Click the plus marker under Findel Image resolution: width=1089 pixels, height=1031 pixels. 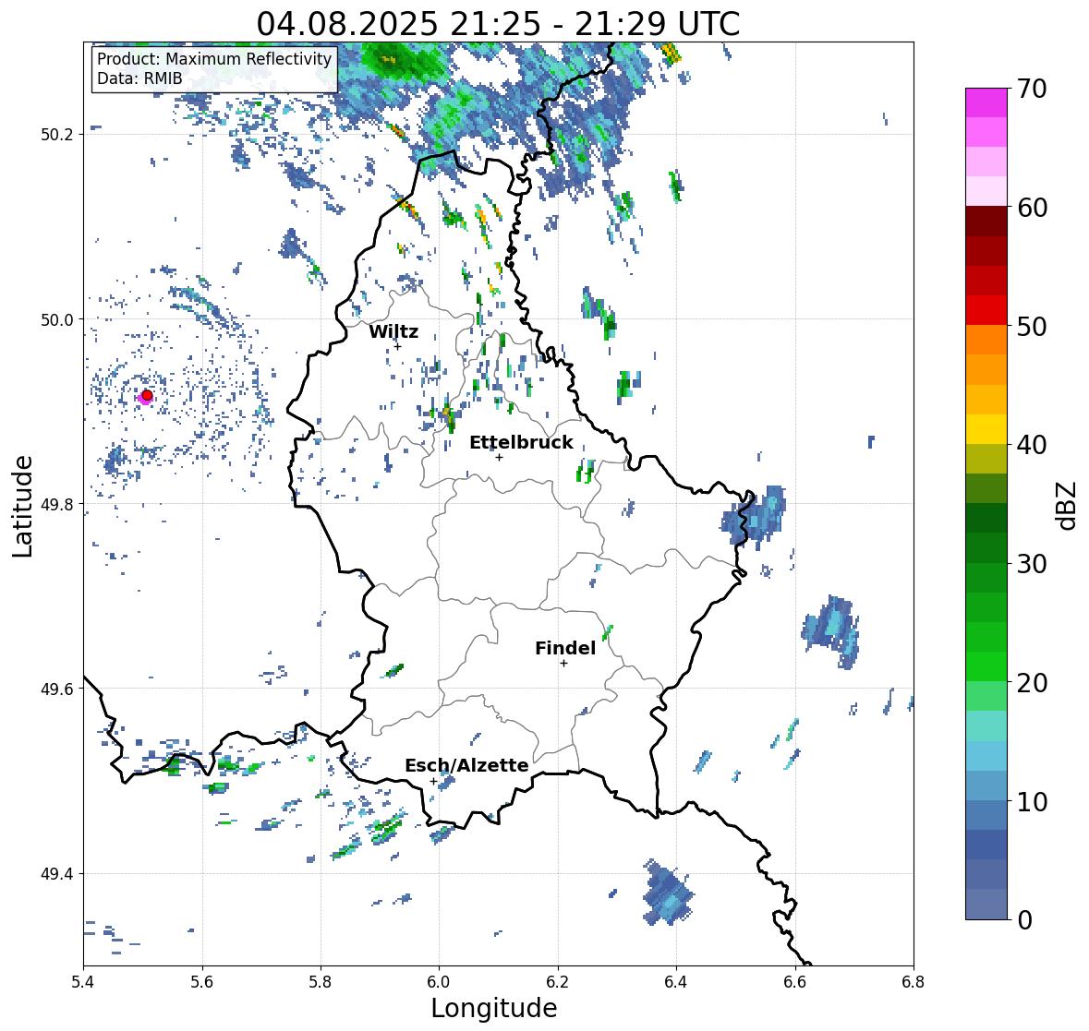(x=564, y=664)
